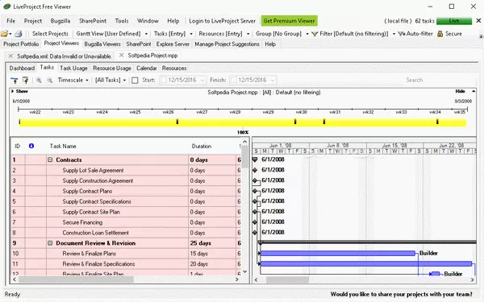Click the print icon in the toolbar
484x302 pixels.
coord(19,34)
